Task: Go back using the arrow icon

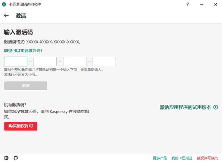Action: [x=6, y=15]
